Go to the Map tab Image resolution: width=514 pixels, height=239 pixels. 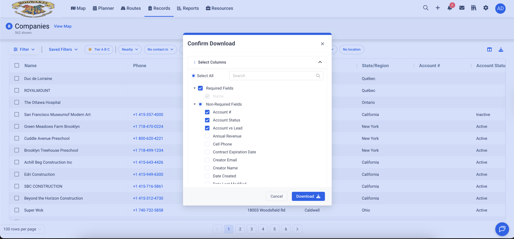click(78, 8)
